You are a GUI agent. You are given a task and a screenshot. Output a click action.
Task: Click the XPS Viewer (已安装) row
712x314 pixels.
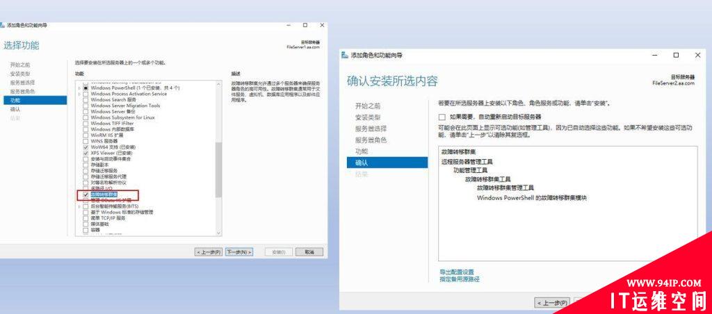point(111,153)
